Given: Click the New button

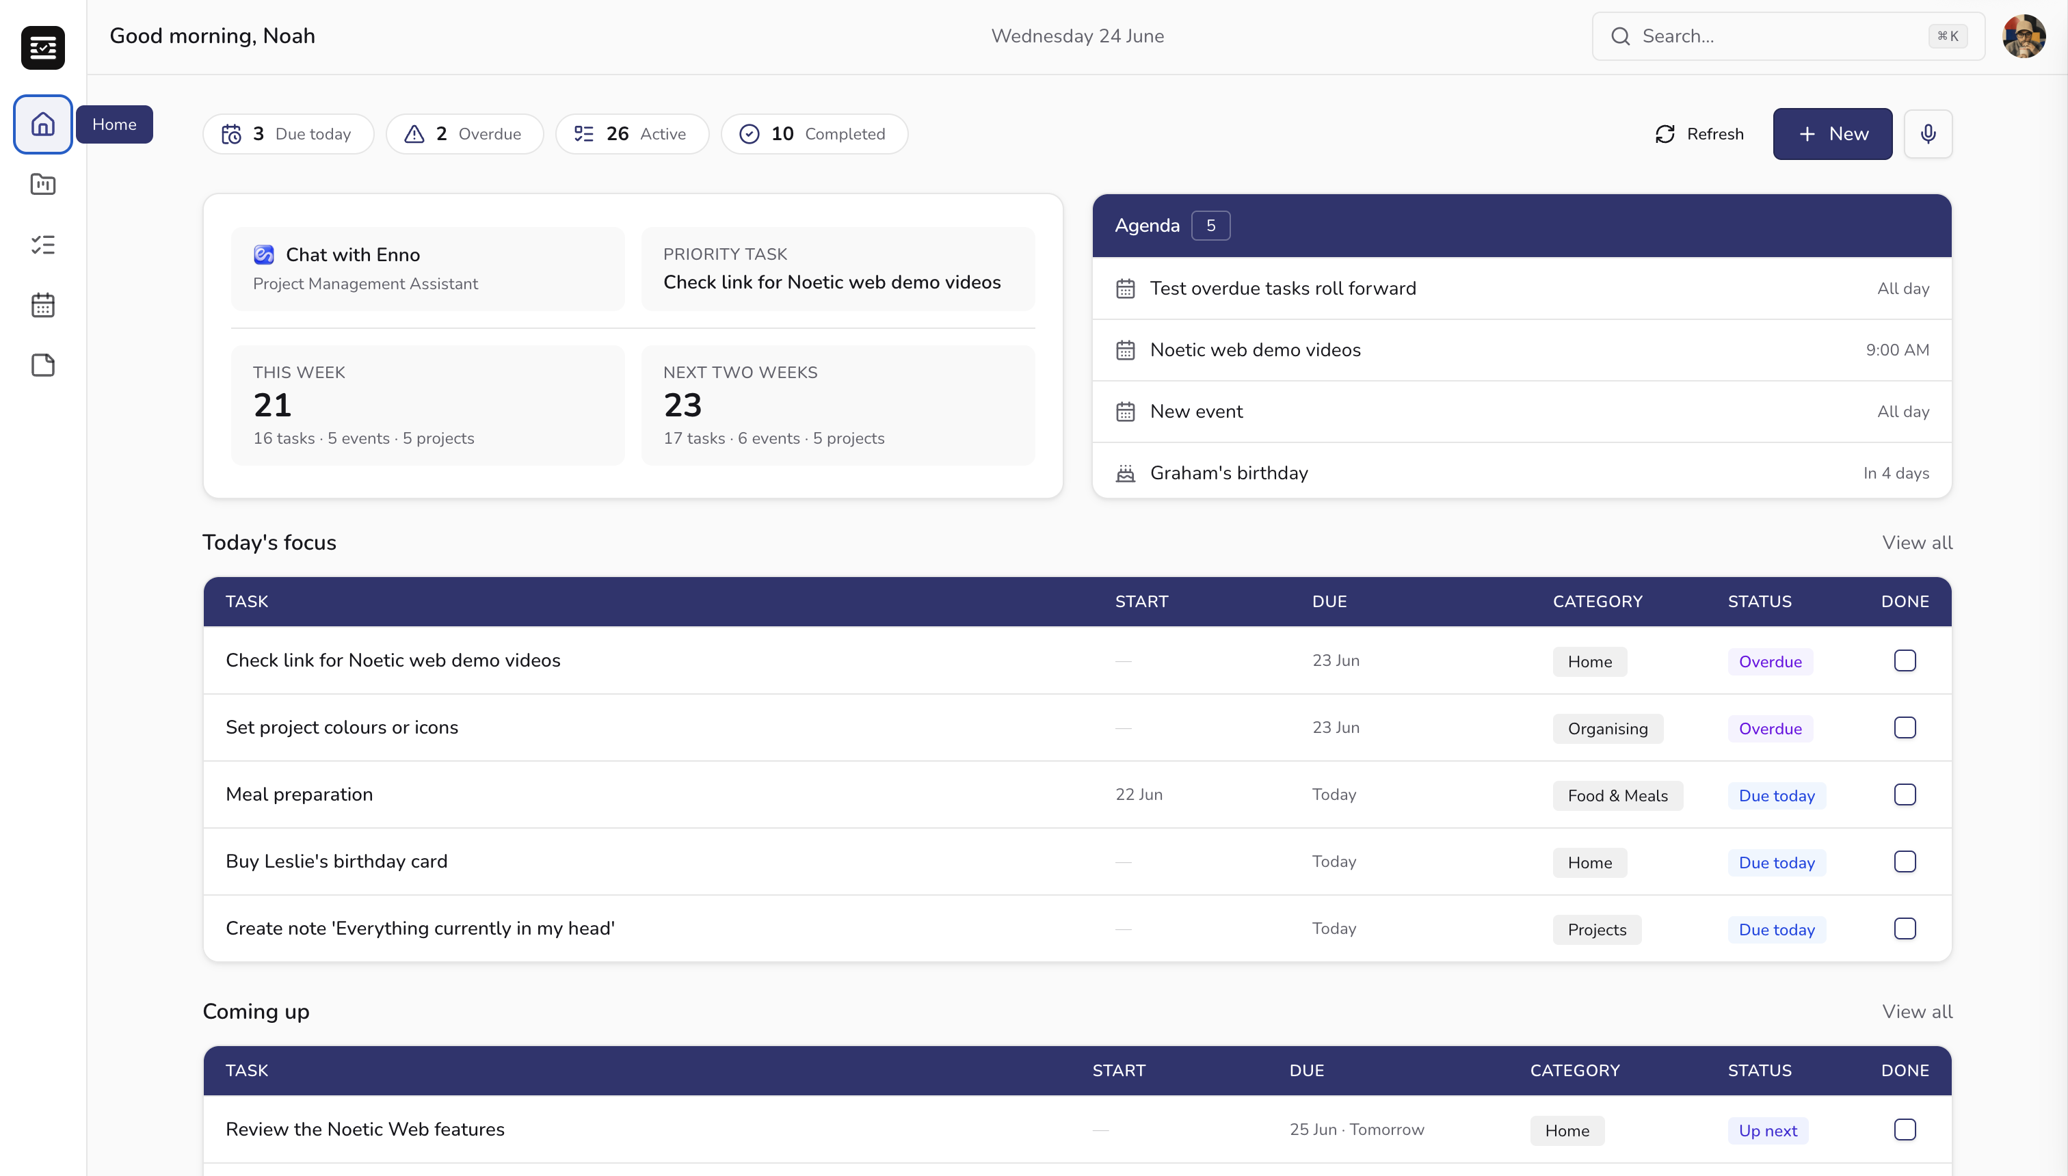Looking at the screenshot, I should pyautogui.click(x=1832, y=134).
